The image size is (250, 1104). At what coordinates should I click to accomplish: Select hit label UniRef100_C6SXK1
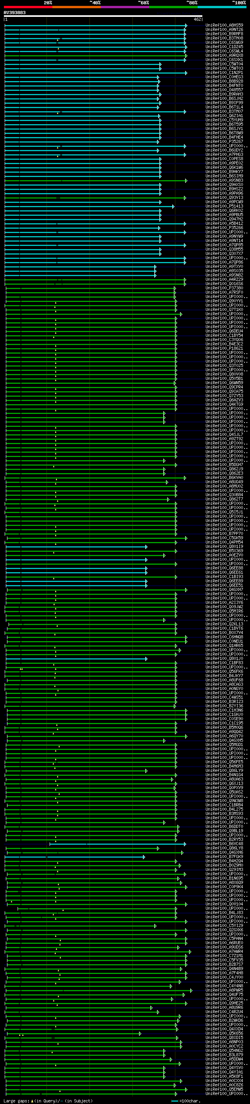tap(224, 60)
